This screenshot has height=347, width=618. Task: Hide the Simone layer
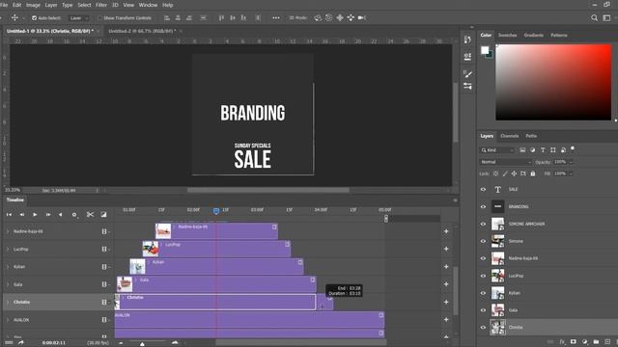pos(483,241)
